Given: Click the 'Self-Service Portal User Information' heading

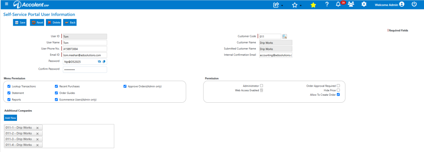Looking at the screenshot, I should 39,14.
